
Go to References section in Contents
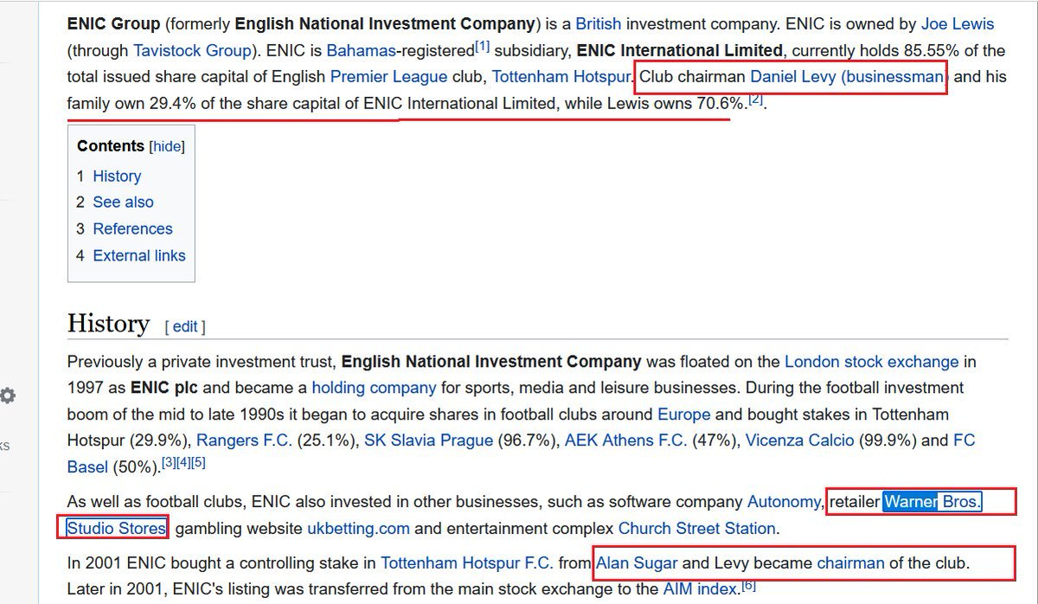(133, 228)
